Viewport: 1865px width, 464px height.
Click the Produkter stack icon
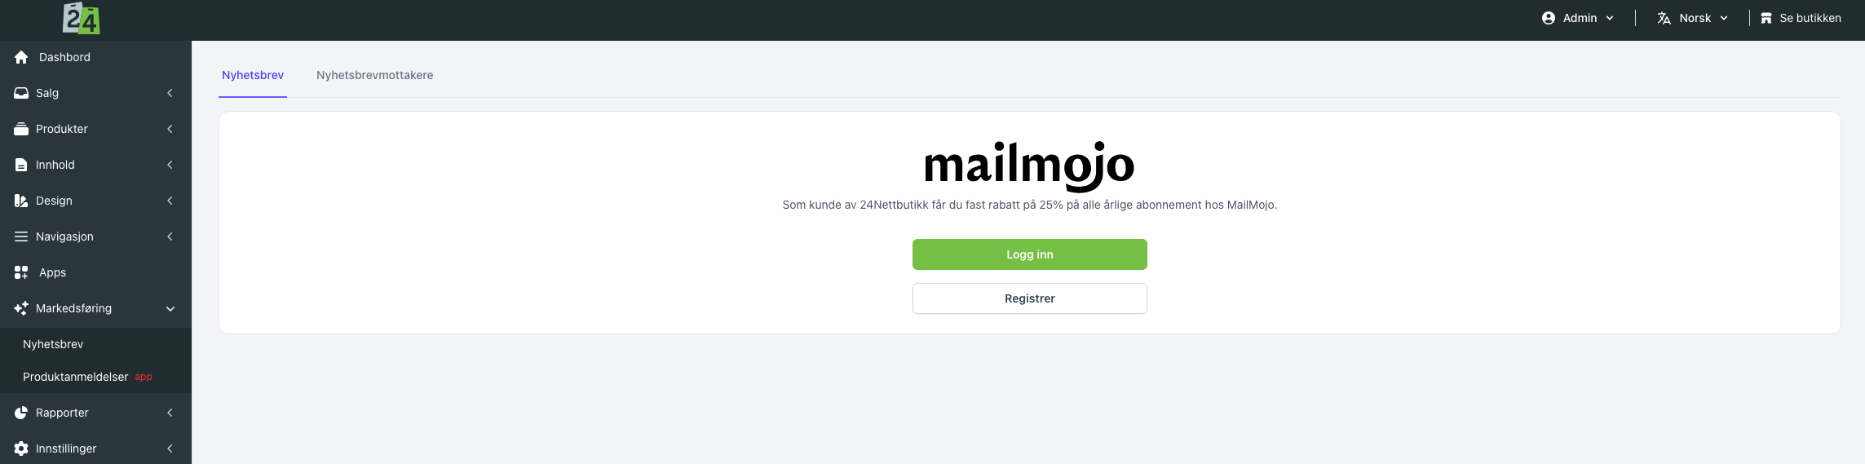[x=21, y=129]
